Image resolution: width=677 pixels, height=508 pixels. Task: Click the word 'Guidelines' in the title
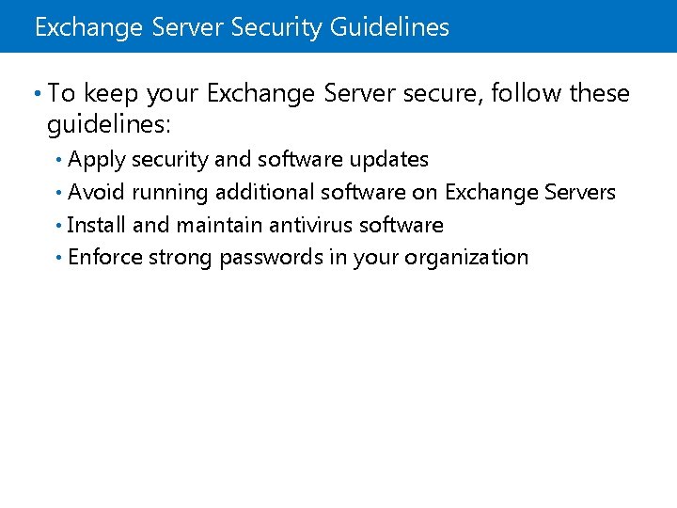tap(389, 27)
